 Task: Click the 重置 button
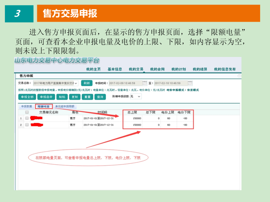[87, 97]
